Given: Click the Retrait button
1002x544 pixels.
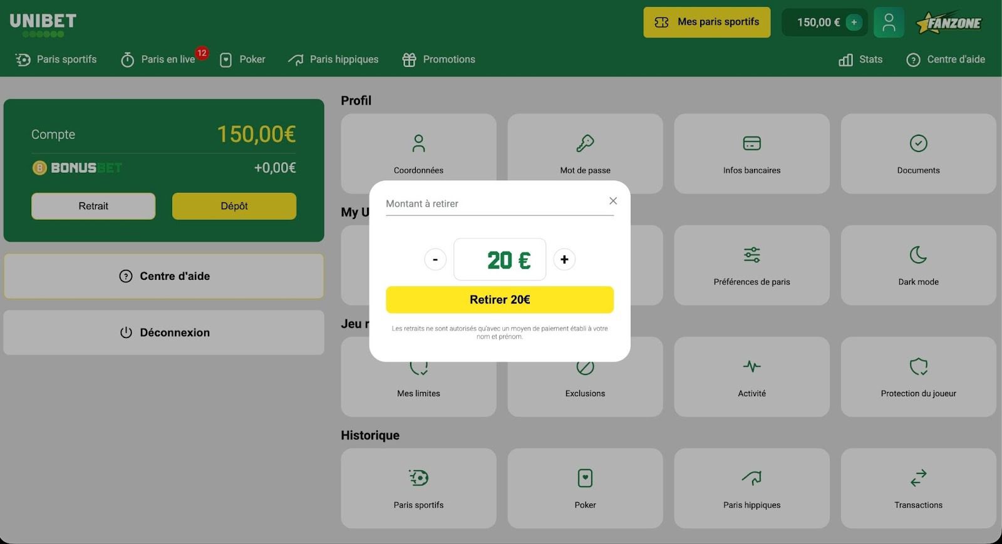Looking at the screenshot, I should pos(93,206).
